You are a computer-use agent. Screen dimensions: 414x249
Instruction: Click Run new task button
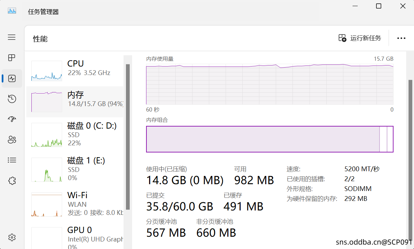click(360, 38)
